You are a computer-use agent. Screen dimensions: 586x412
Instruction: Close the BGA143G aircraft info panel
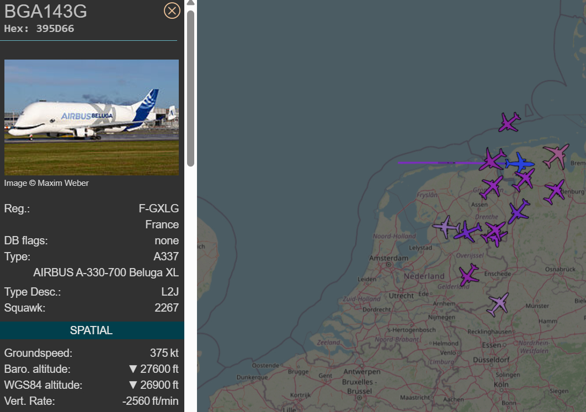[172, 11]
